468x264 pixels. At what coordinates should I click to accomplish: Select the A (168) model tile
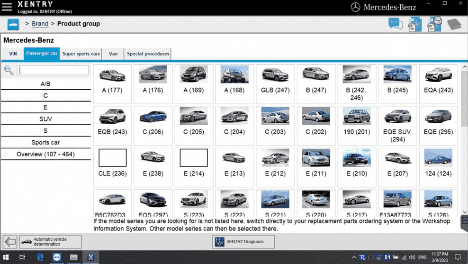click(x=234, y=84)
